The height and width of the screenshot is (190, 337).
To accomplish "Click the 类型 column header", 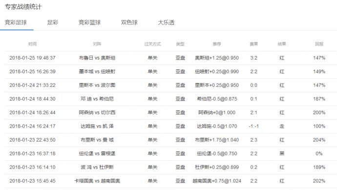I will (x=180, y=44).
